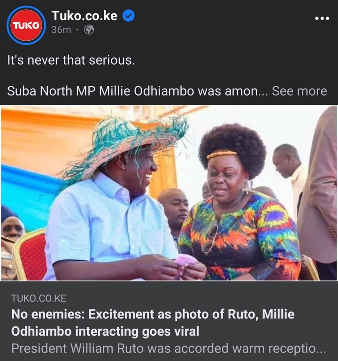Click the globe public audience icon
Screen dimensions: 338x361
pyautogui.click(x=89, y=30)
